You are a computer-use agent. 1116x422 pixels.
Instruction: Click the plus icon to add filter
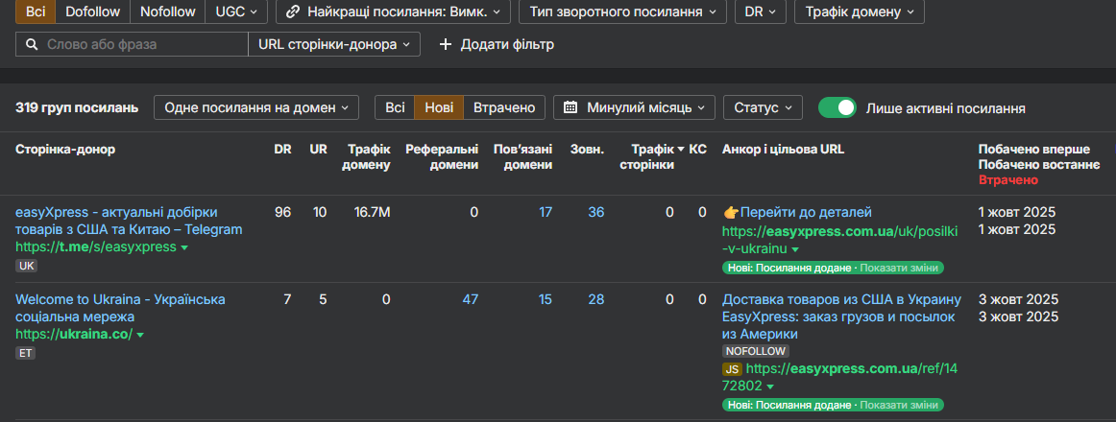[x=445, y=44]
